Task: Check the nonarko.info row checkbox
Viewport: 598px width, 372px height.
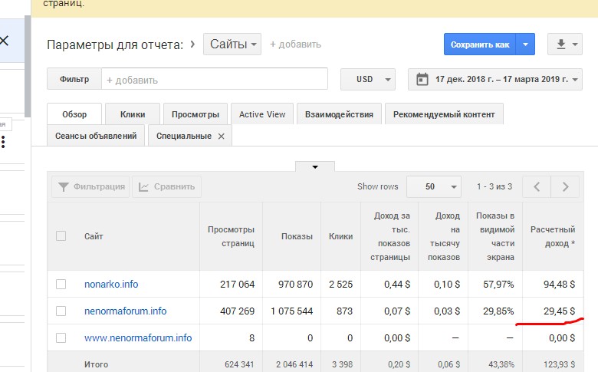Action: [x=61, y=285]
